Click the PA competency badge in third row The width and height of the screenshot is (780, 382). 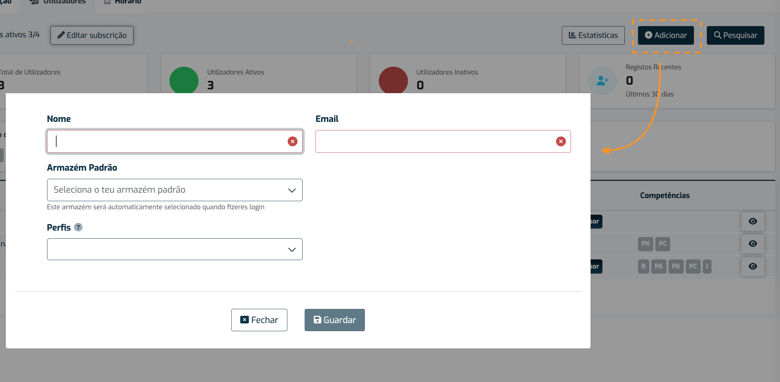point(658,267)
